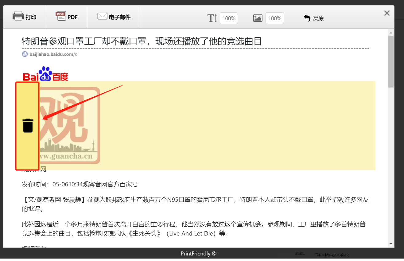Click the scrollbar down arrow
Image resolution: width=404 pixels, height=261 pixels.
coord(390,243)
